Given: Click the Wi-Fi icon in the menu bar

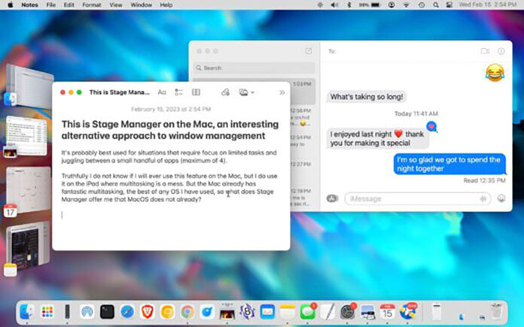Looking at the screenshot, I should (x=407, y=5).
